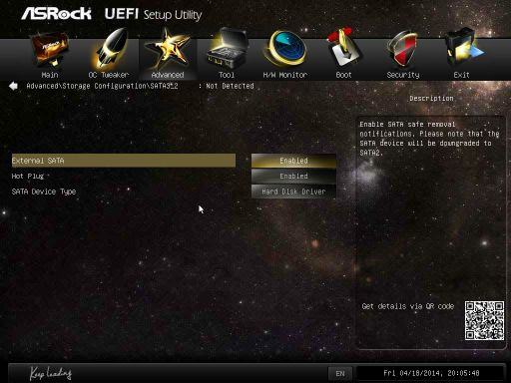
Task: Click the date and time display
Action: click(x=431, y=373)
